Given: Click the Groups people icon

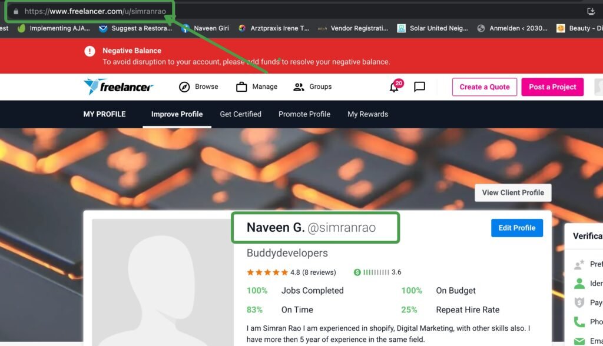Looking at the screenshot, I should [x=299, y=87].
